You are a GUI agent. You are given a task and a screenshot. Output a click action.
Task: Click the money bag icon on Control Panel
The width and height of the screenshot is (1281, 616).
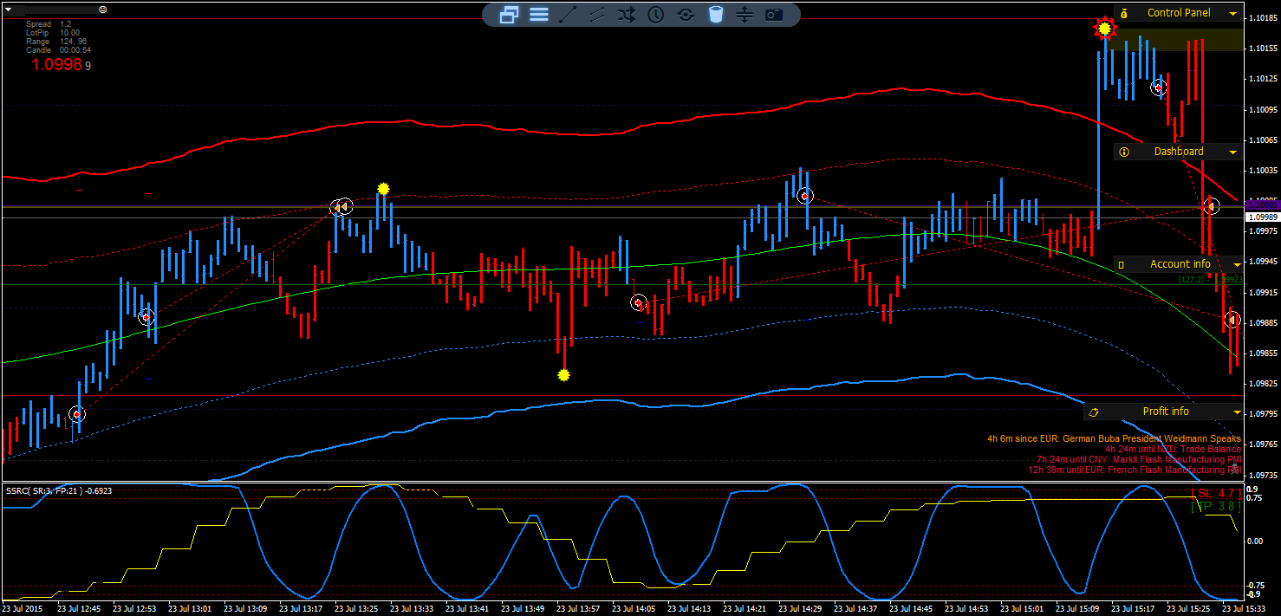(1124, 13)
